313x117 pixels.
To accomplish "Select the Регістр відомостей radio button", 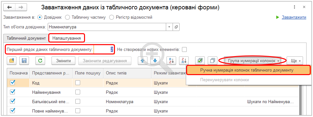I will click(x=112, y=17).
